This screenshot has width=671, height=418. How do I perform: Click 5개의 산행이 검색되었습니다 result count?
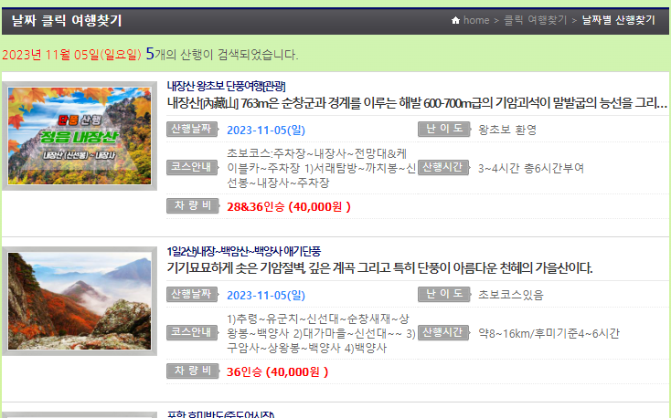[x=222, y=54]
